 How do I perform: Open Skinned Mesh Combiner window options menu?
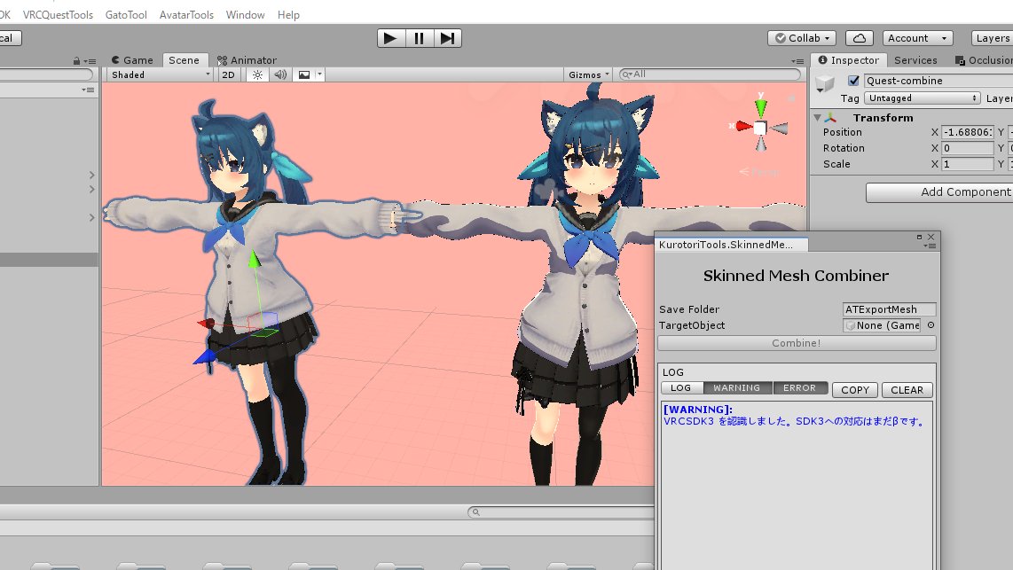931,246
